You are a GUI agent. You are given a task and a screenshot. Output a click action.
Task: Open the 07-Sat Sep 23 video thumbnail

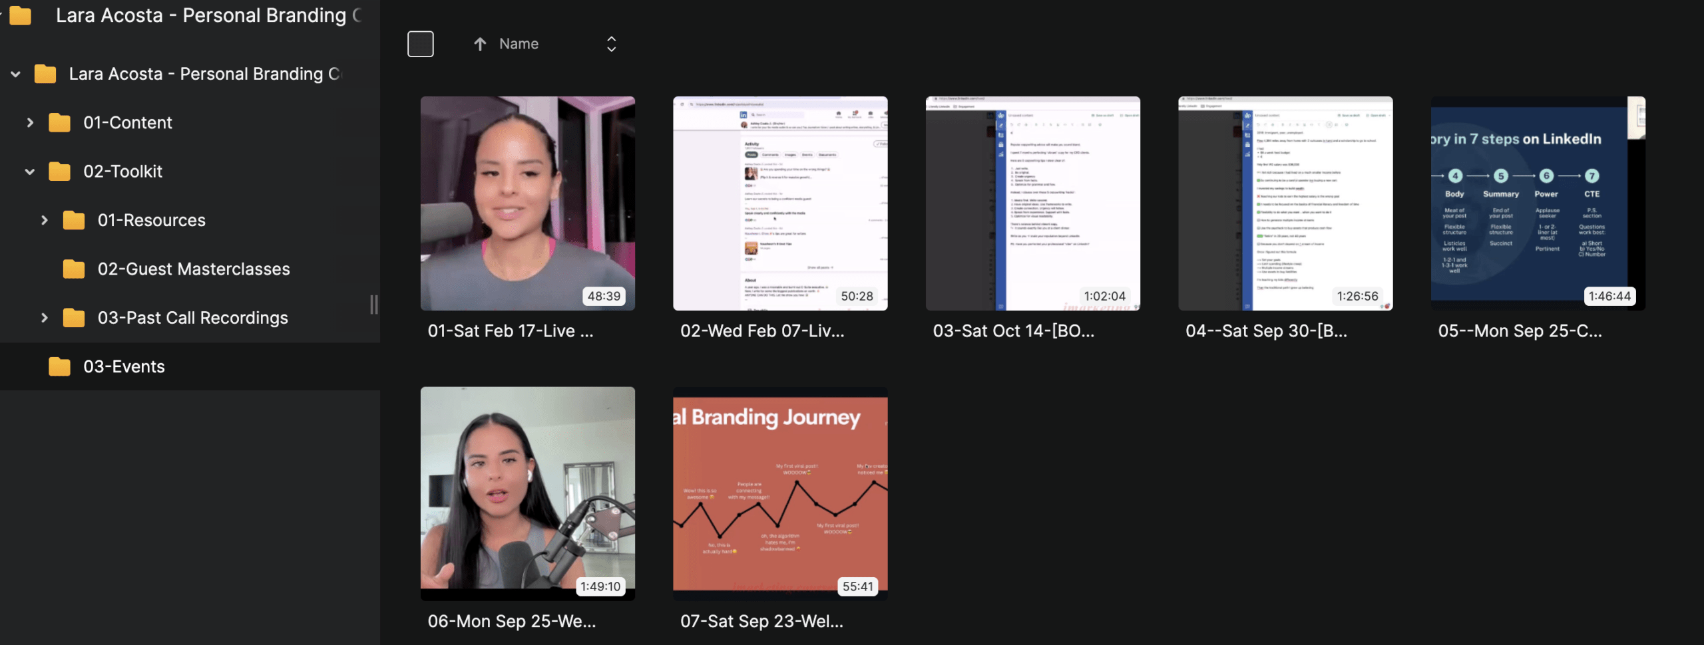(x=780, y=493)
